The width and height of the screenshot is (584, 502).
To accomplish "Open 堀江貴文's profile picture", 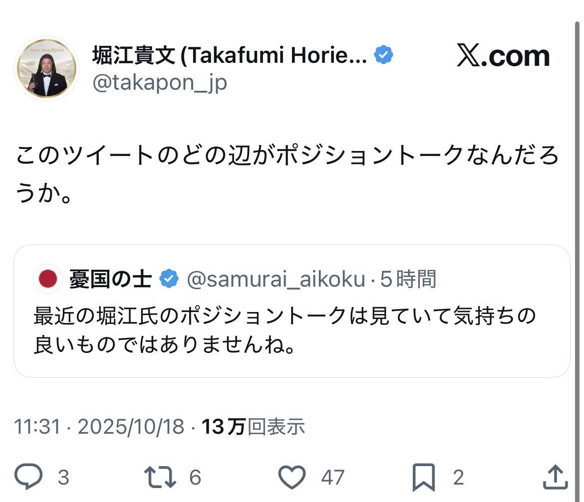I will pyautogui.click(x=46, y=69).
